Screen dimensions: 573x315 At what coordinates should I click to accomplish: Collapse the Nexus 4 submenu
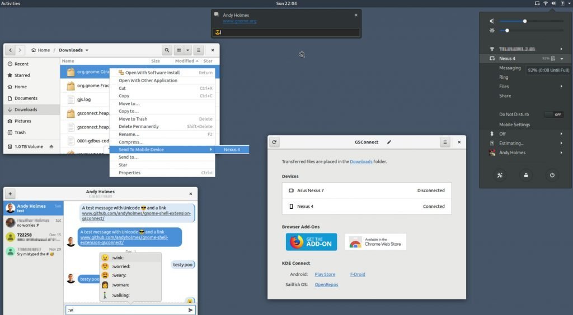(562, 59)
